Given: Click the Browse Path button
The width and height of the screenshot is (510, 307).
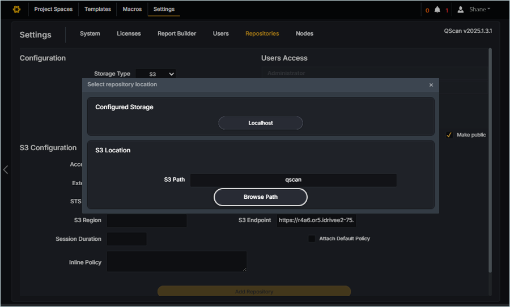Looking at the screenshot, I should coord(261,197).
